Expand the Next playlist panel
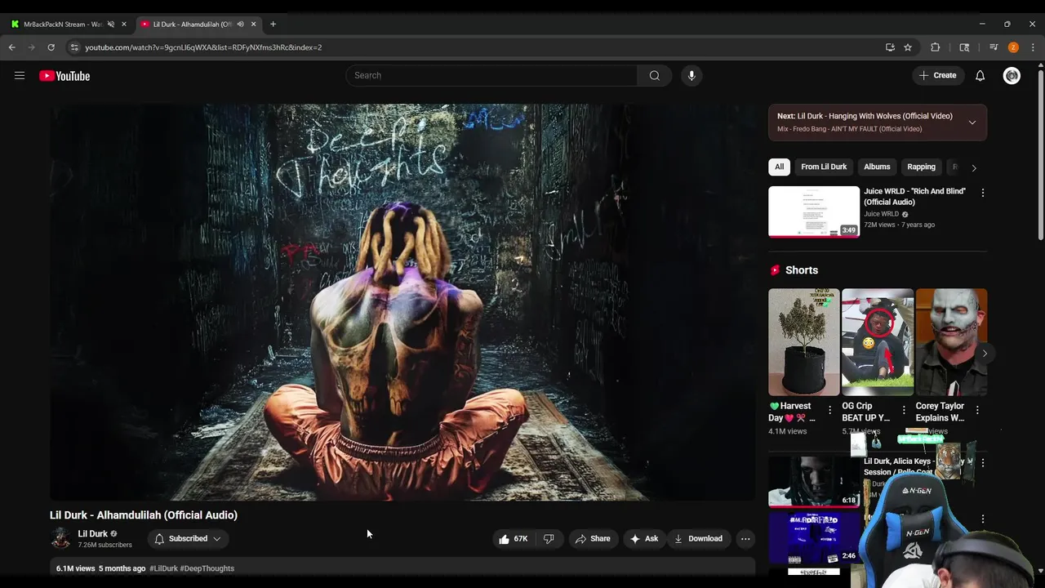This screenshot has width=1045, height=588. (x=972, y=122)
